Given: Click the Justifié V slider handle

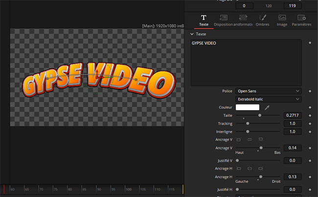Looking at the screenshot, I should [x=237, y=160].
